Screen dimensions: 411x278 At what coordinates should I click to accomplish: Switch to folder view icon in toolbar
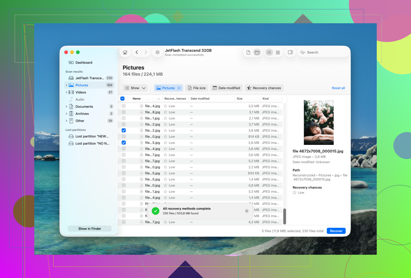257,52
